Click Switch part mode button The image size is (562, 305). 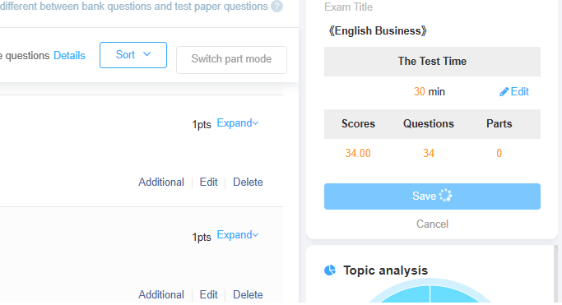(x=231, y=60)
